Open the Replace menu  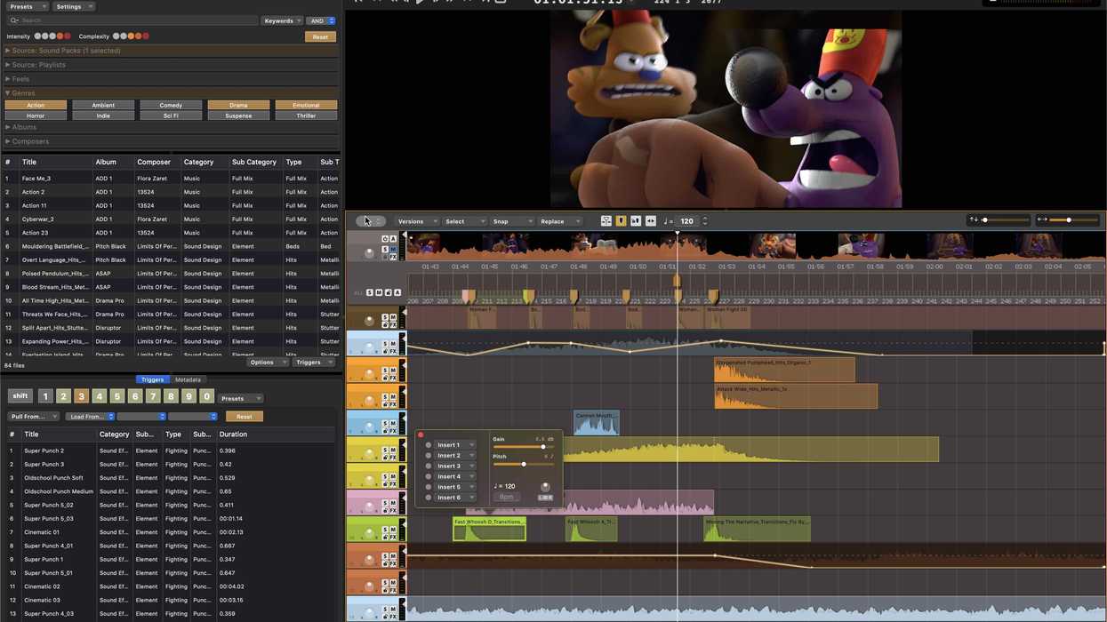(559, 221)
